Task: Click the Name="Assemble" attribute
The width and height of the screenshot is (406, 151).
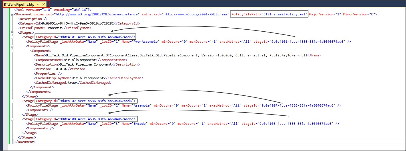Action: tap(136, 105)
